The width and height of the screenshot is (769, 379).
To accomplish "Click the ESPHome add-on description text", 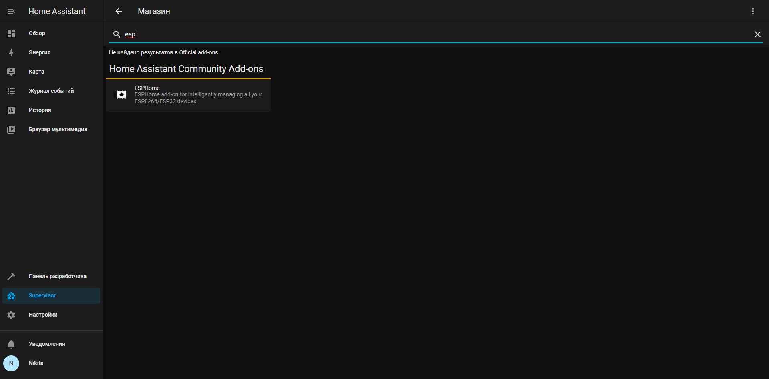I will click(198, 98).
